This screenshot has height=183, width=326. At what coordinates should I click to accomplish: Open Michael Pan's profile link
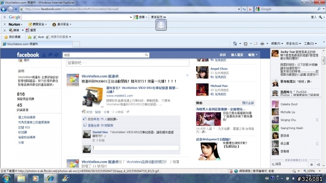coord(219,86)
